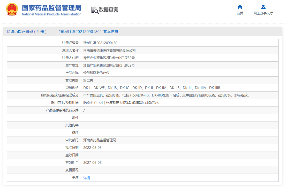Open the 详情 link

click(87, 178)
